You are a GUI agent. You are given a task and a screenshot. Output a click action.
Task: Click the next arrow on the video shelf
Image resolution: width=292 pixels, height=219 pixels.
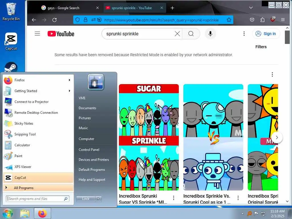[277, 137]
